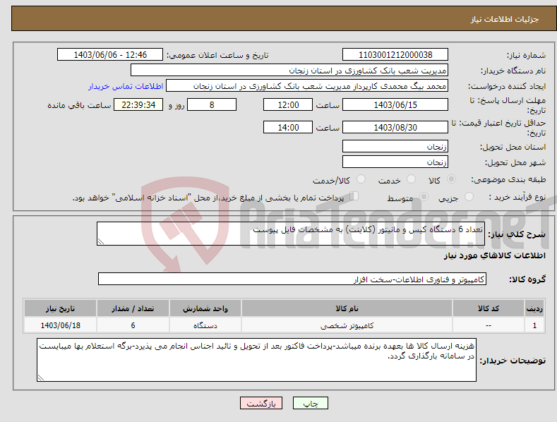Toggle the اسناد خزانه اسلامی payment checkbox

point(354,195)
